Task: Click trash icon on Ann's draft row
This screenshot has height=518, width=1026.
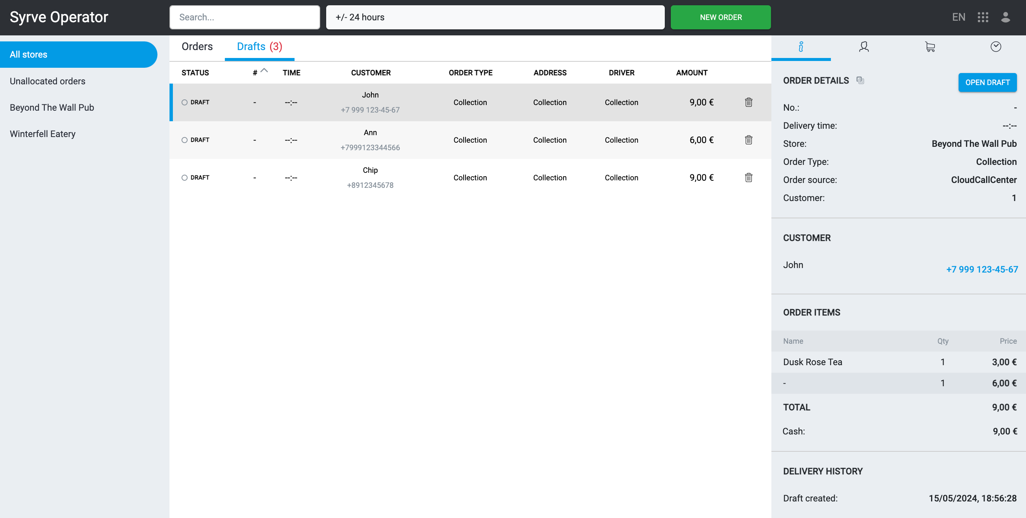Action: tap(748, 140)
